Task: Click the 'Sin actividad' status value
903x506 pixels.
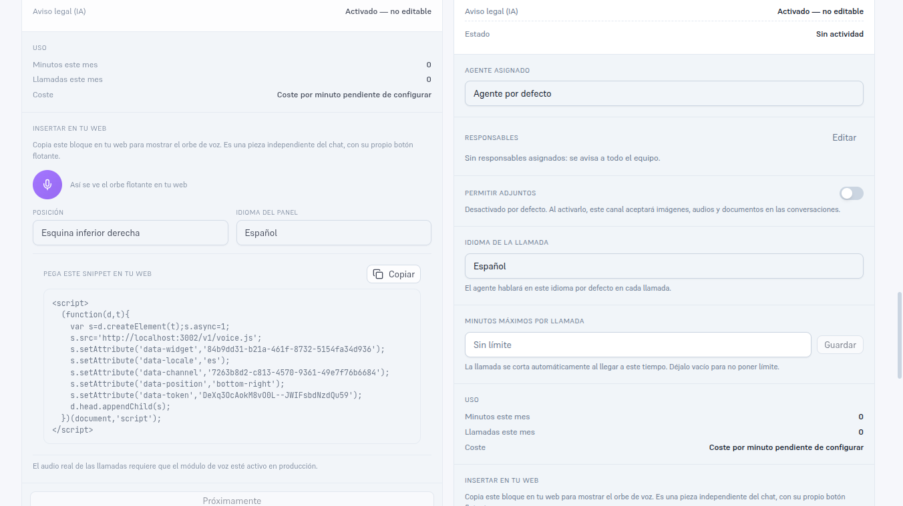Action: (840, 34)
